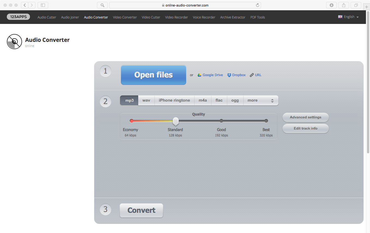Click the Convert button
Screen dimensions: 370x233
[141, 210]
